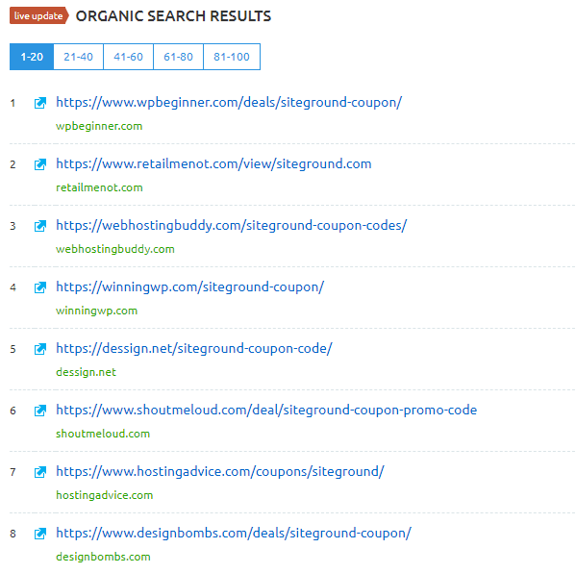Open the shoutmeloud siteground-coupon-promo-code URL
Viewport: 576px width, 573px height.
click(266, 410)
